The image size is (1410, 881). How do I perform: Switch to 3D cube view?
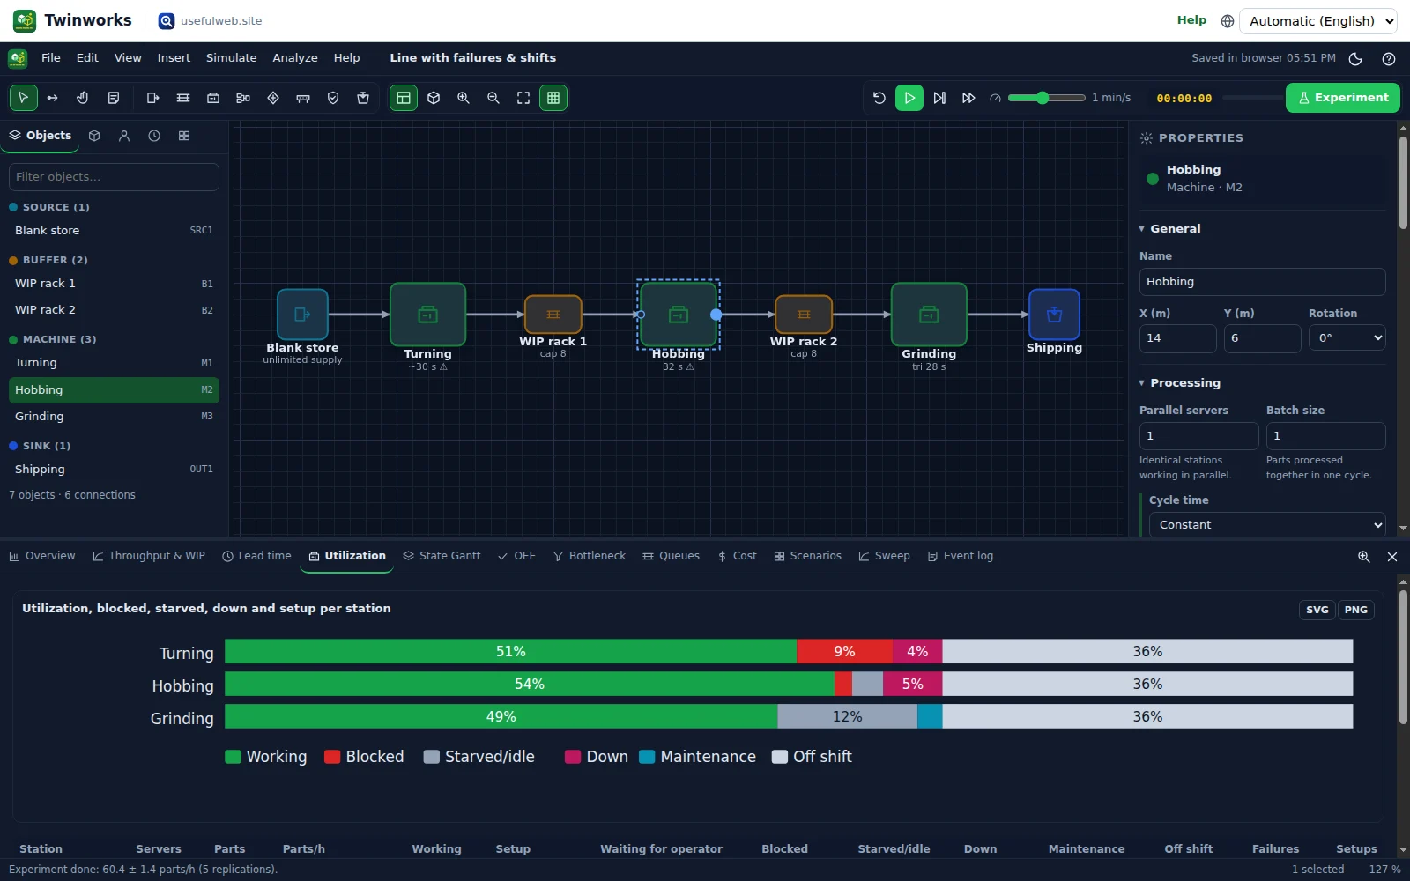(434, 98)
